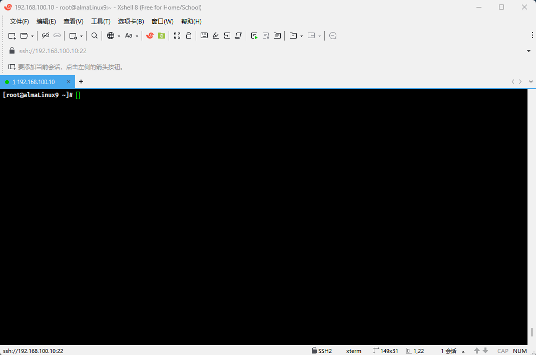Click the send-arrow box toolbar icon
Screen dimensions: 536x355
[x=227, y=36]
